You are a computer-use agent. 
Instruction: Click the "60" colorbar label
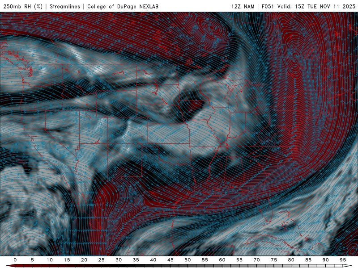(x=222, y=260)
